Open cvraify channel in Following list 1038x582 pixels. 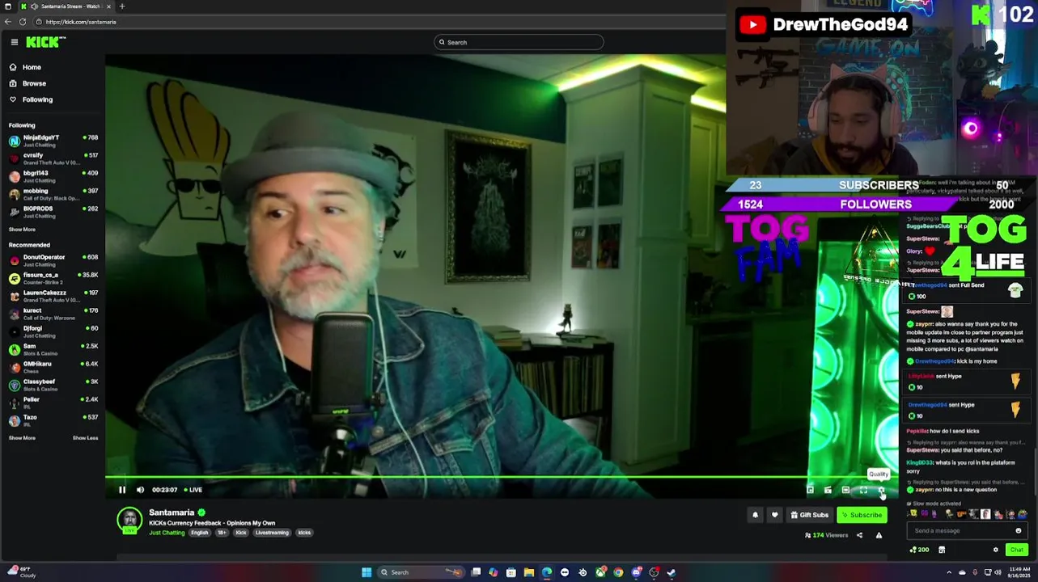coord(53,158)
